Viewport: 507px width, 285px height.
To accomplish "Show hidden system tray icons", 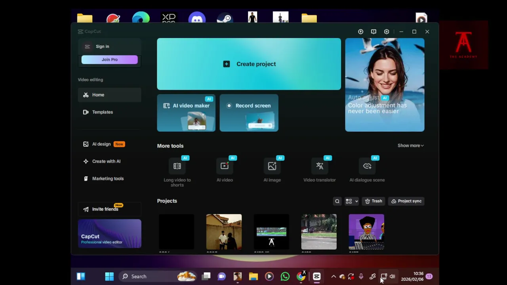I will click(x=334, y=277).
